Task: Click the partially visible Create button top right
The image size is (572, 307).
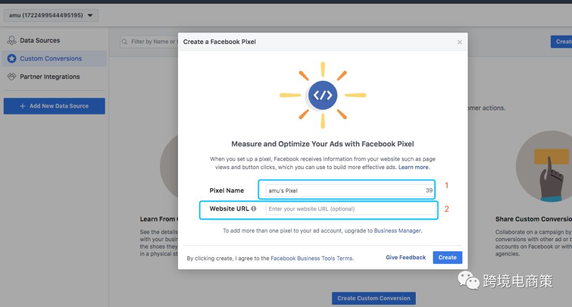Action: pyautogui.click(x=561, y=41)
